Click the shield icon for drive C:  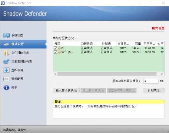click(x=59, y=48)
